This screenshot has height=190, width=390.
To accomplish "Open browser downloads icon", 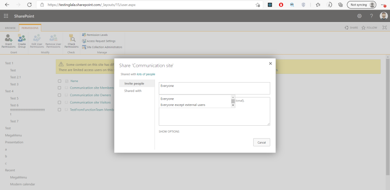I will pos(329,5).
